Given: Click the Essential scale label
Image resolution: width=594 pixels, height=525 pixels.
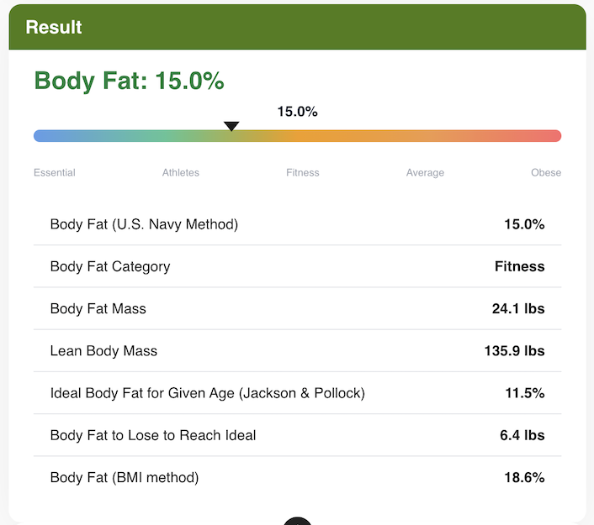Looking at the screenshot, I should pyautogui.click(x=55, y=173).
